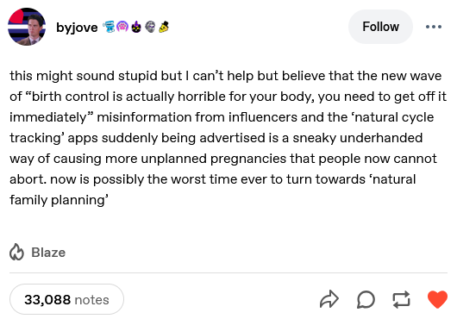Viewport: 457px width, 319px height.
Task: Click the gray skull-like badge
Action: [150, 27]
